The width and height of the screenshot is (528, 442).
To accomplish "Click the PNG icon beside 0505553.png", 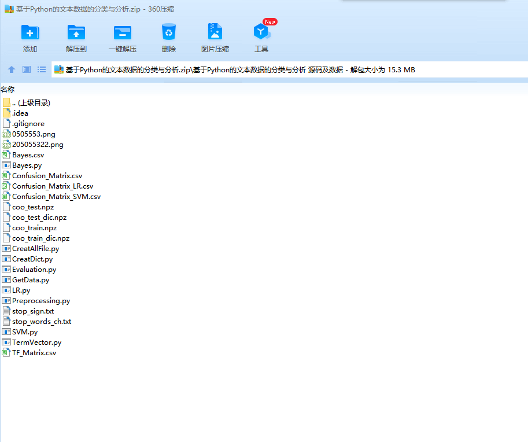I will point(6,134).
